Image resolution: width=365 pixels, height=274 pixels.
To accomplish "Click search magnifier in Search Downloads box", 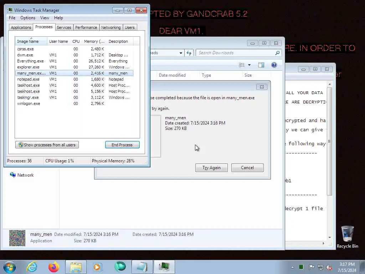I will point(277,53).
